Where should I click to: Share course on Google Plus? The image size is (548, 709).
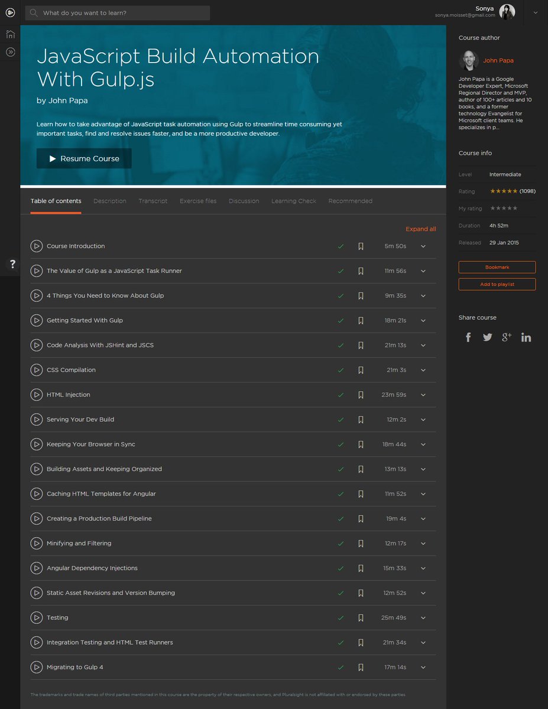pyautogui.click(x=507, y=337)
